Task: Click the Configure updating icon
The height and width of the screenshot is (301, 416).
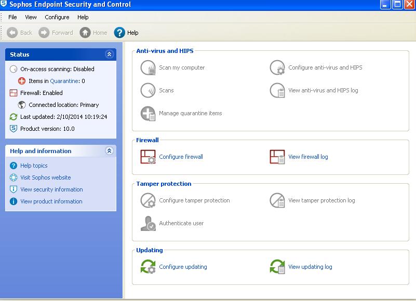Action: [x=148, y=267]
